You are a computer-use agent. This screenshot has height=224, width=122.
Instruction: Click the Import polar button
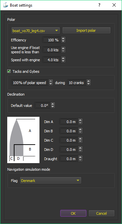pos(86,30)
